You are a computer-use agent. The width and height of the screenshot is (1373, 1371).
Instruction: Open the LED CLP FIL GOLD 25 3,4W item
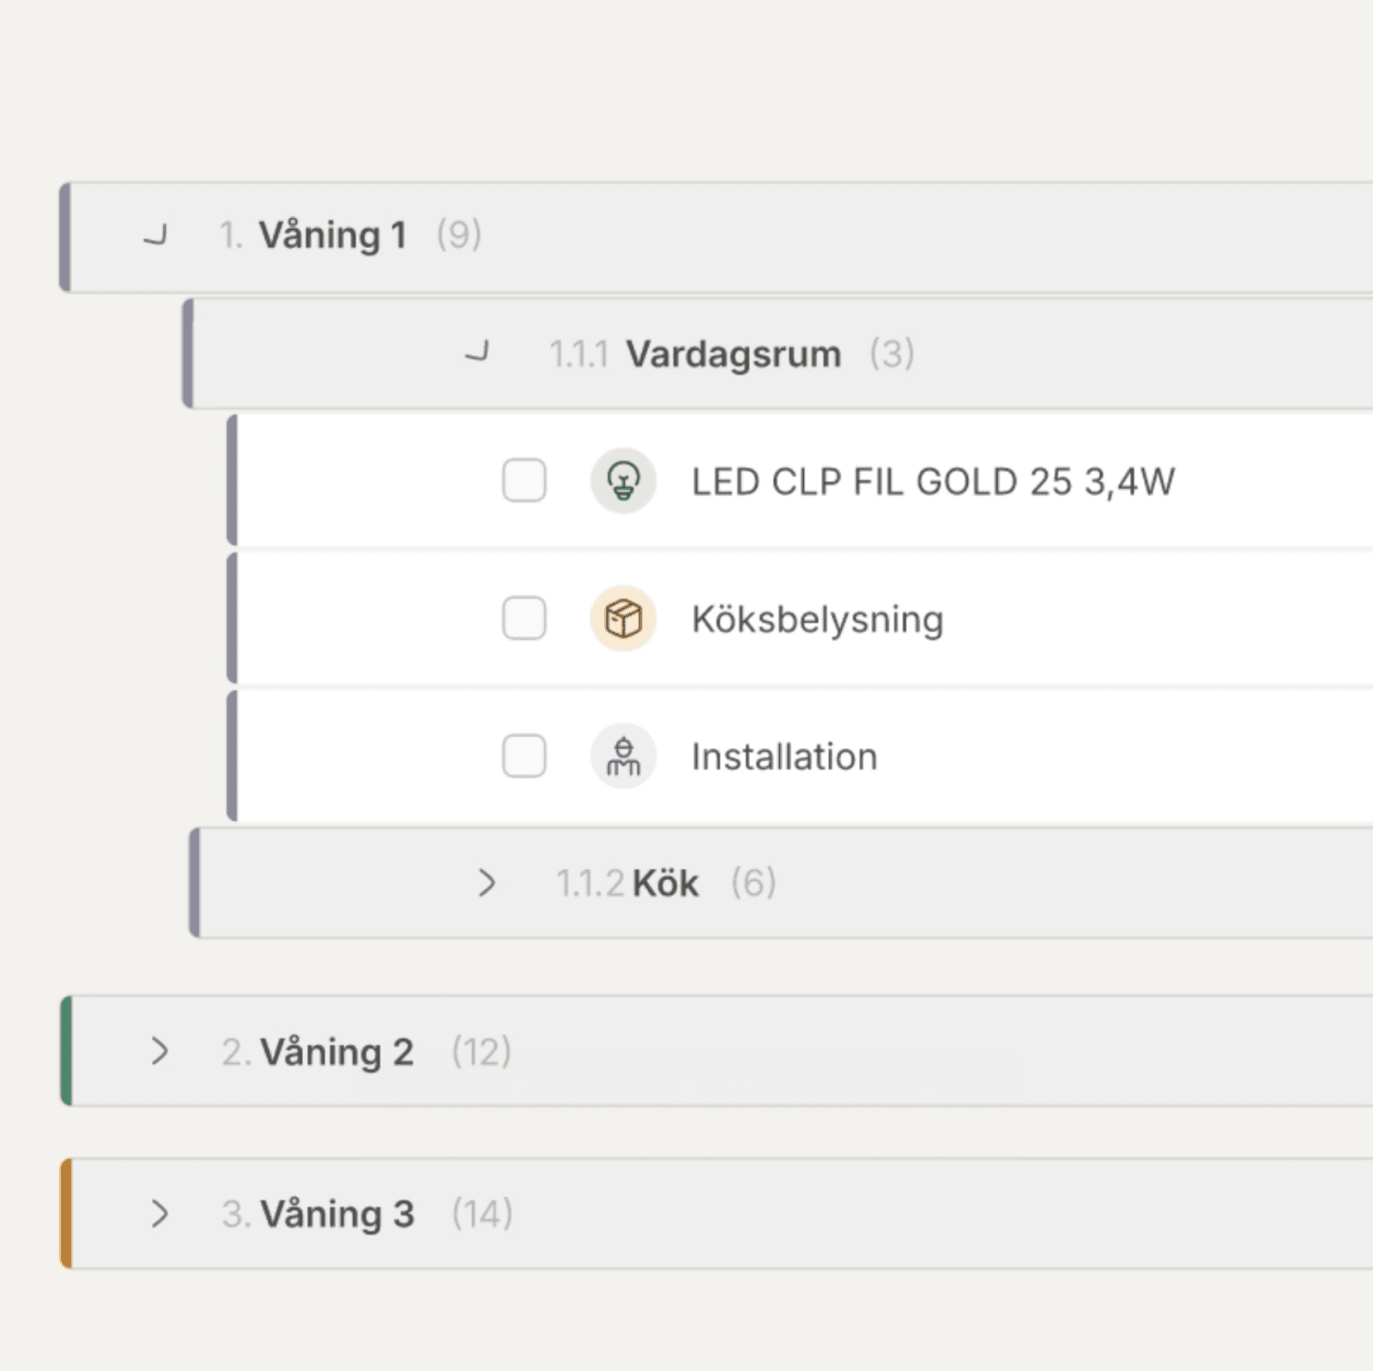(x=933, y=481)
